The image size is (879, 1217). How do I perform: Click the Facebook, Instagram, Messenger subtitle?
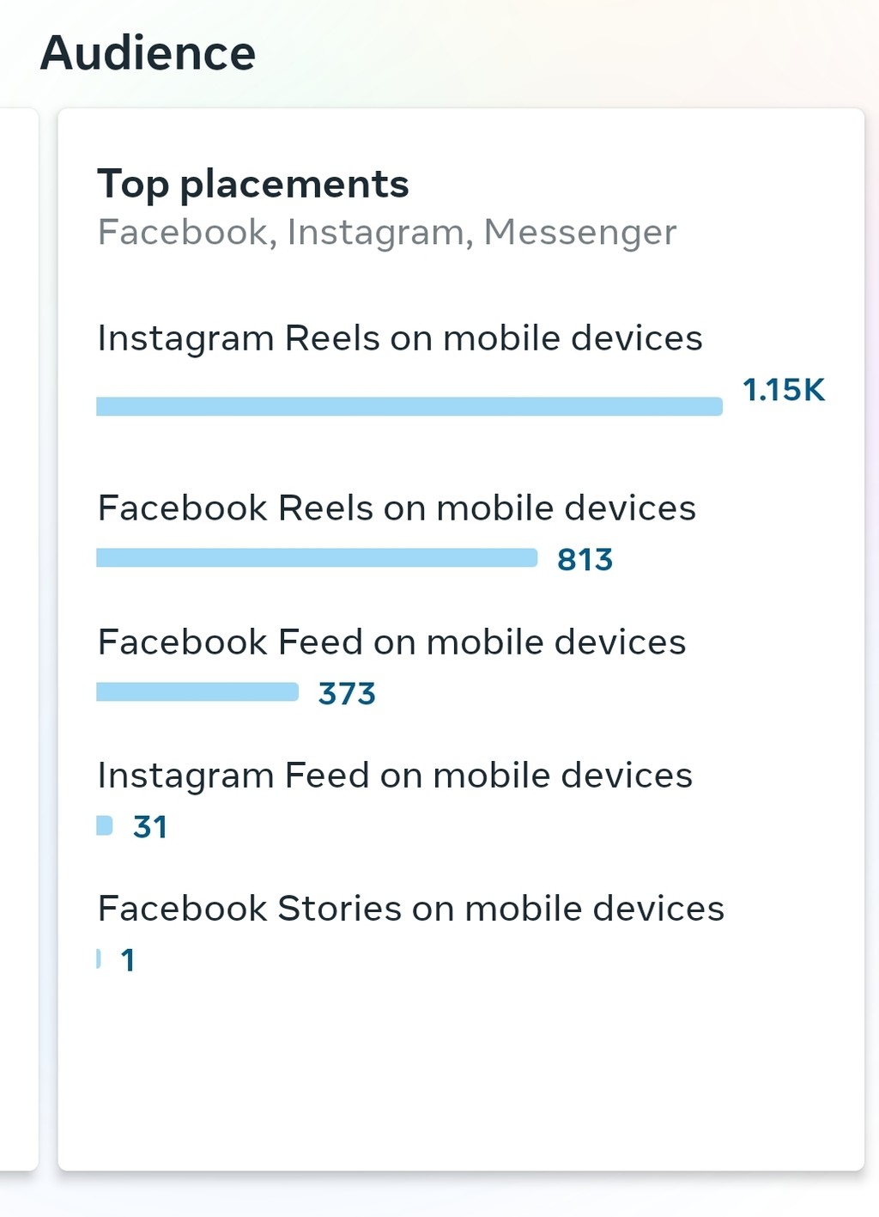pos(386,232)
